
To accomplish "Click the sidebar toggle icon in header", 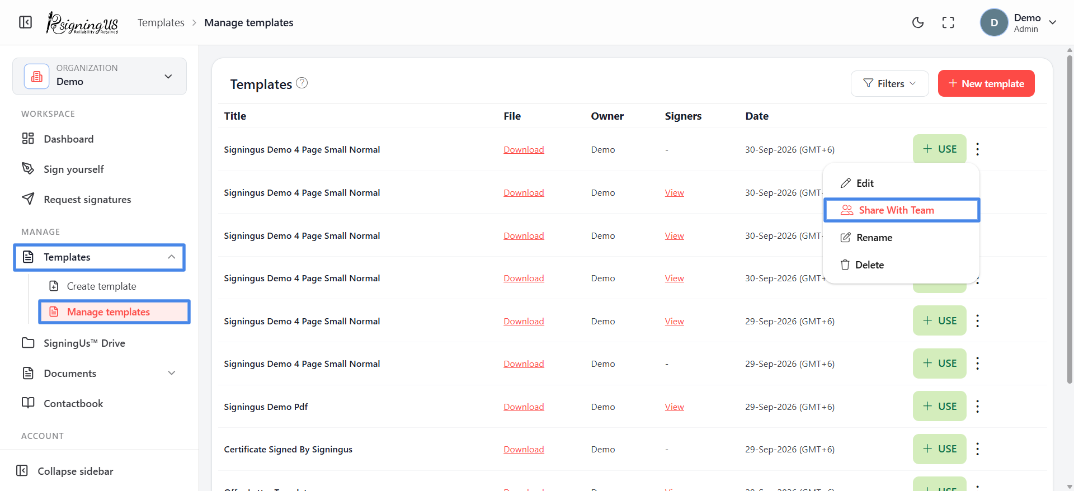I will 26,22.
